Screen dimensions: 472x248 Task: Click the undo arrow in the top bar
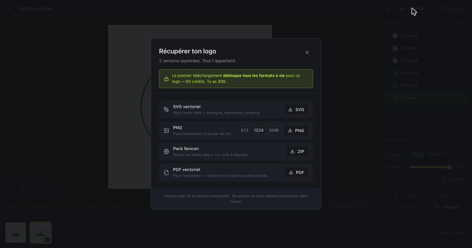click(358, 9)
